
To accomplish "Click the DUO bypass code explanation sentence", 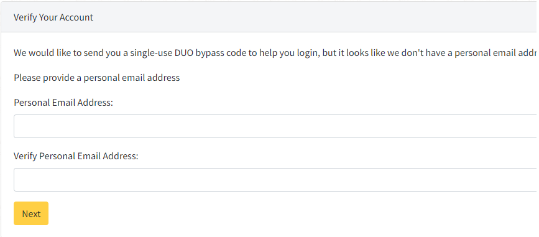I will 276,53.
